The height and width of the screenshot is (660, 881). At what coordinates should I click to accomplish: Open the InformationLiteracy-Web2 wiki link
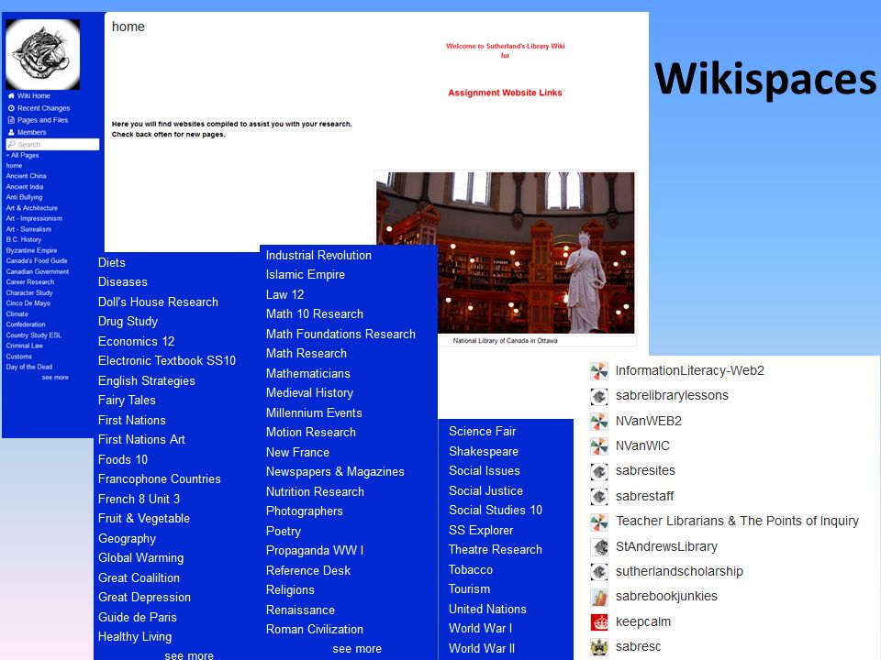689,371
